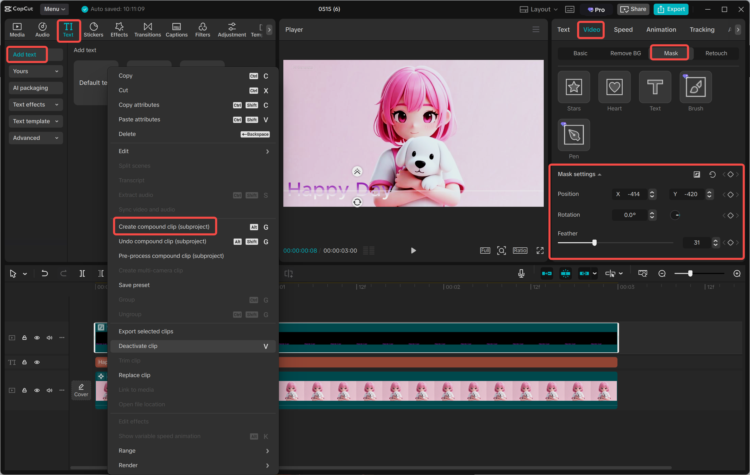Hide the text track with the eye icon
The height and width of the screenshot is (475, 750).
pyautogui.click(x=37, y=362)
